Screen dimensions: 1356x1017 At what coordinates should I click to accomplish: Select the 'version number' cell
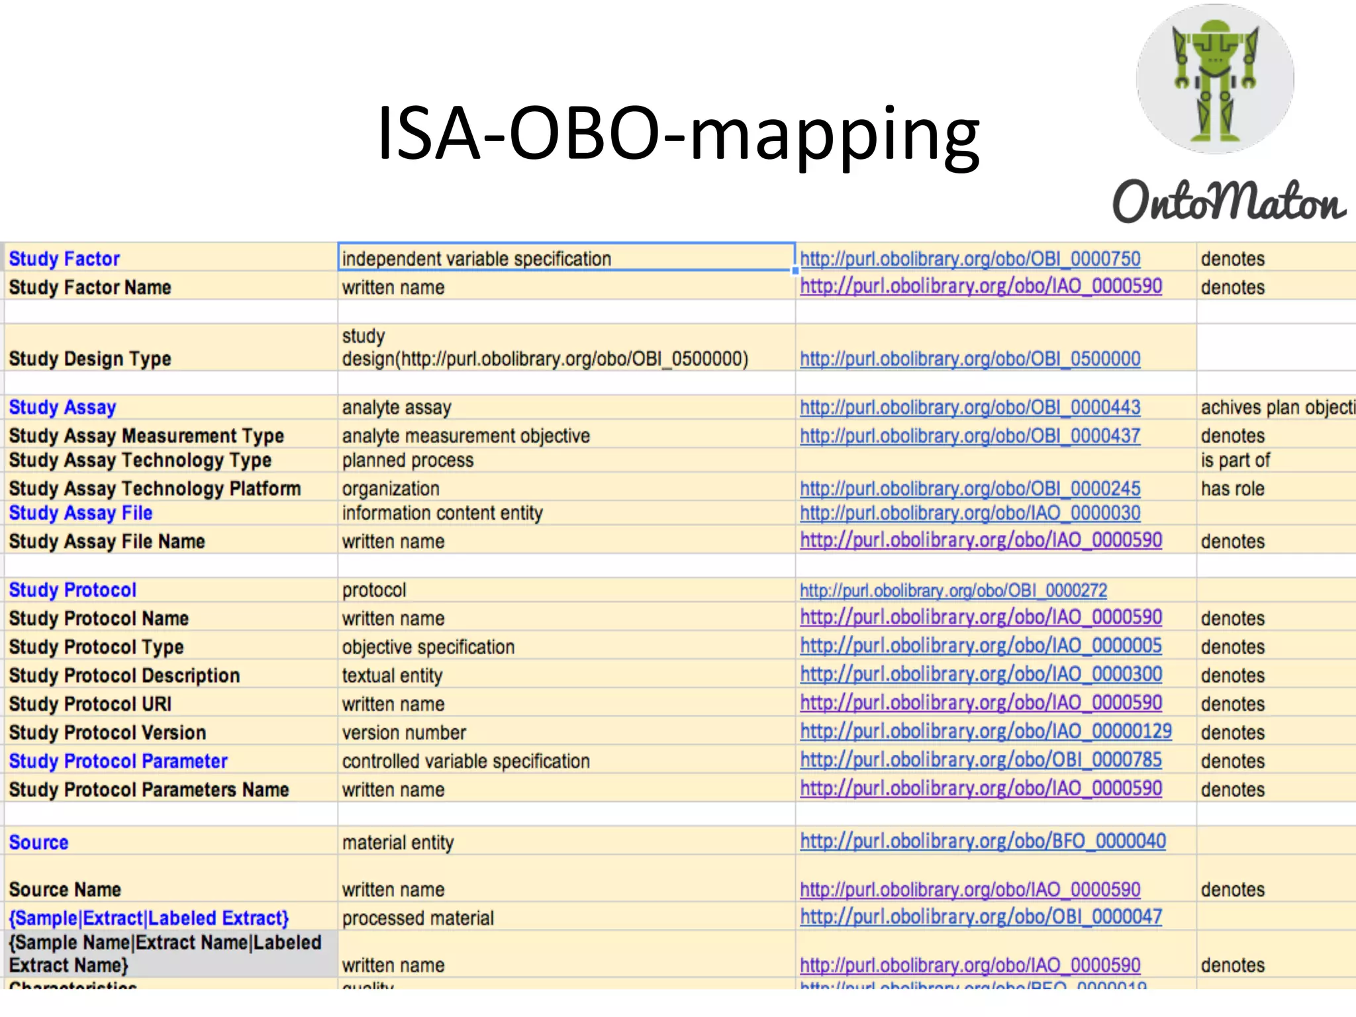[566, 731]
